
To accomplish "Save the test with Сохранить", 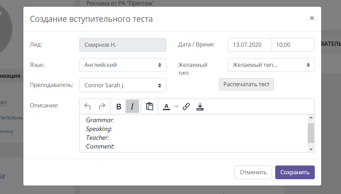I will pyautogui.click(x=295, y=173).
